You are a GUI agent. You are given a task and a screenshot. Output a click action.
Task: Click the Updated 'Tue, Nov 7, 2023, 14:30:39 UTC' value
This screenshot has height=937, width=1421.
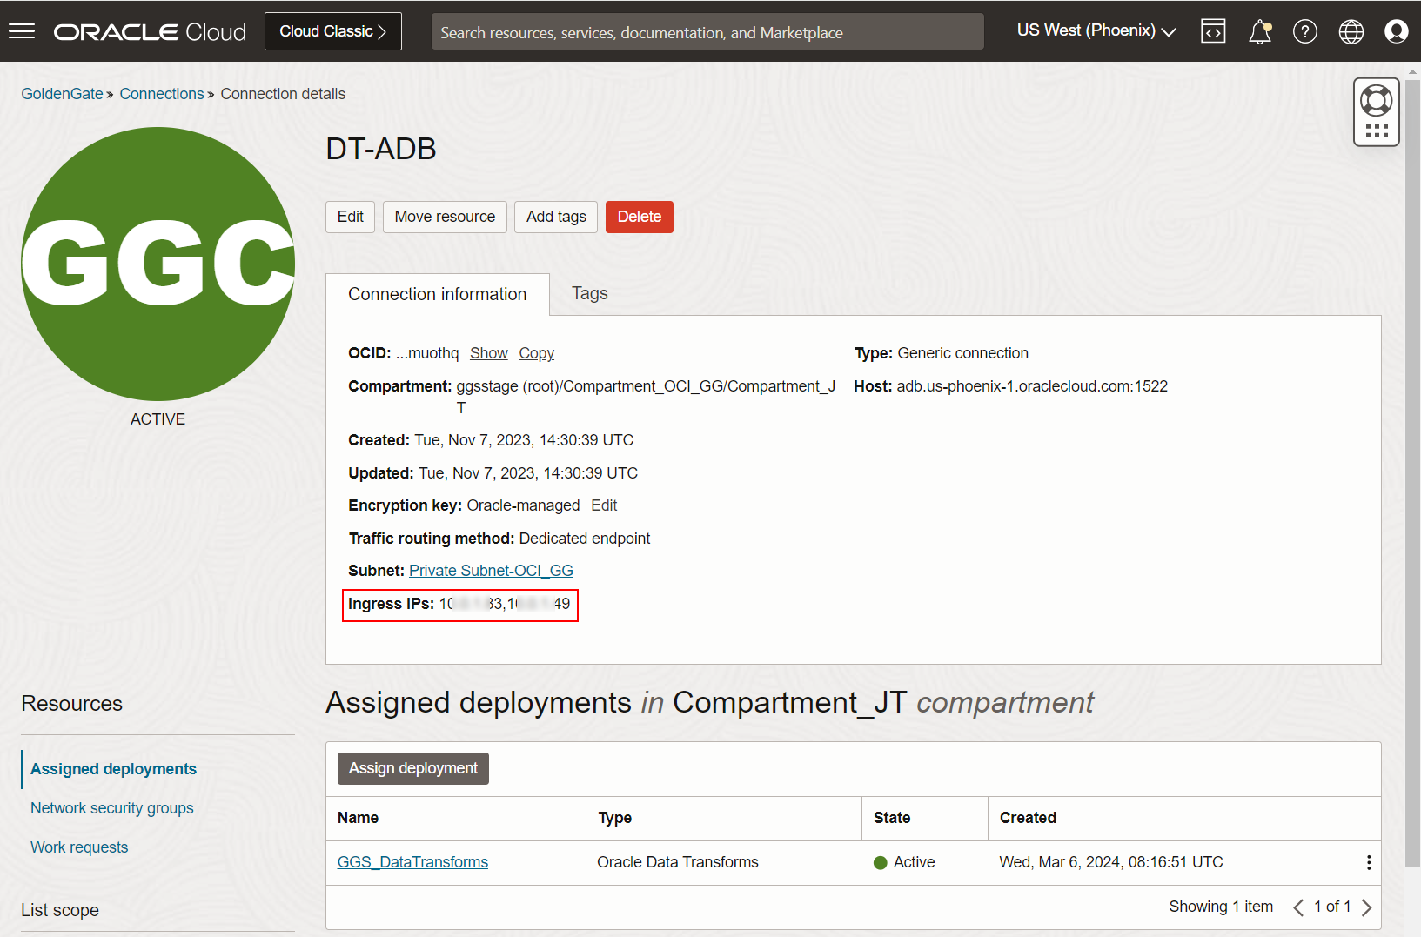(528, 473)
